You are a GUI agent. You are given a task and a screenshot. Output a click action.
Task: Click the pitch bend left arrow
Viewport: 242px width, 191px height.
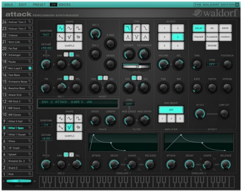(4, 181)
